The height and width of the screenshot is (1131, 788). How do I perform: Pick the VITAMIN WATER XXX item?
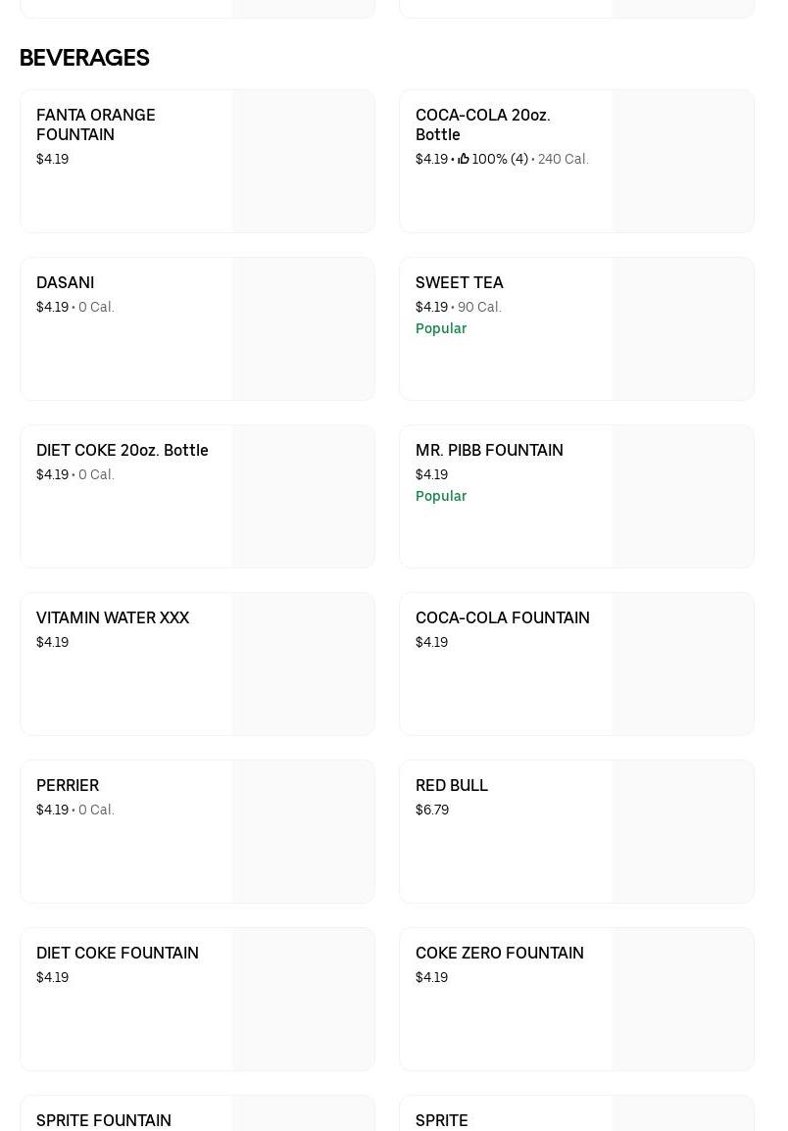click(112, 617)
